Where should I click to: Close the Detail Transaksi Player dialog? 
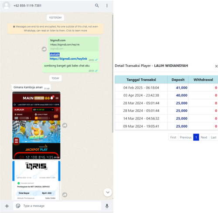point(216,66)
